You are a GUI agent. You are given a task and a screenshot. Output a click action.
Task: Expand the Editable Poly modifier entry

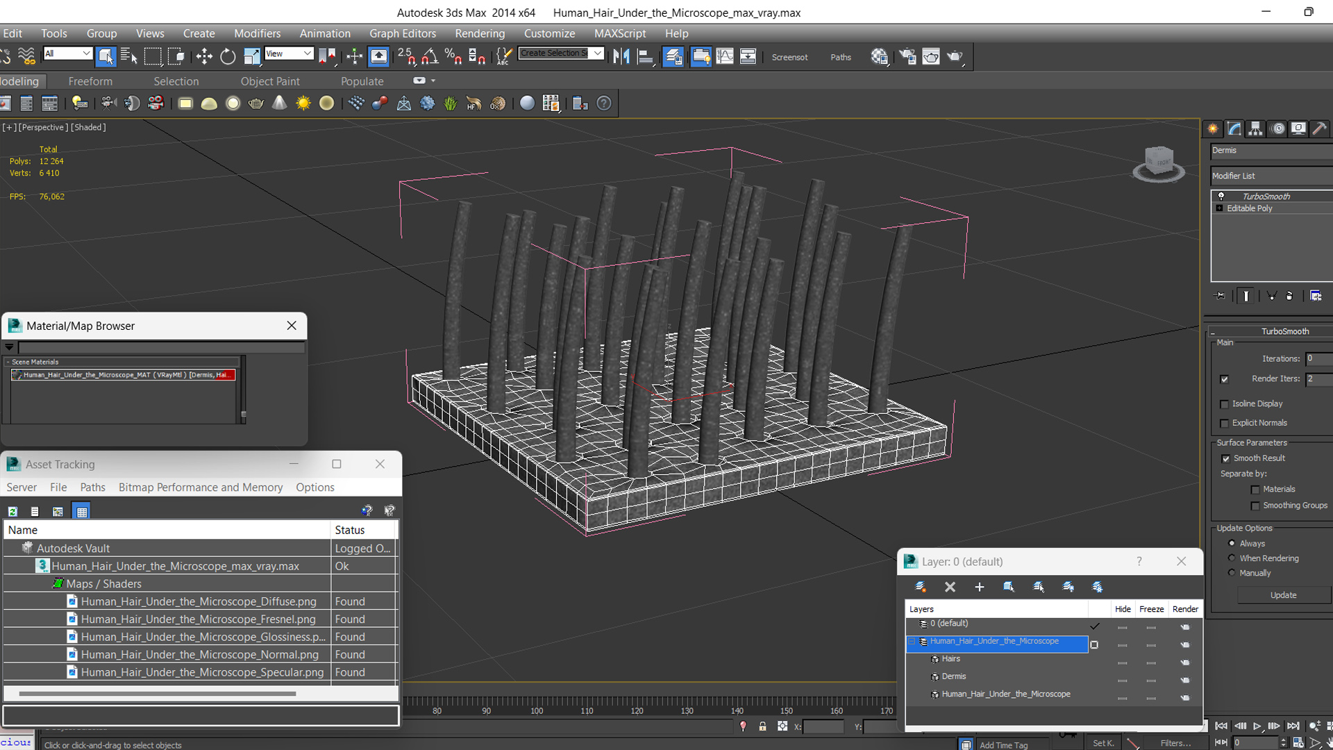[1219, 208]
